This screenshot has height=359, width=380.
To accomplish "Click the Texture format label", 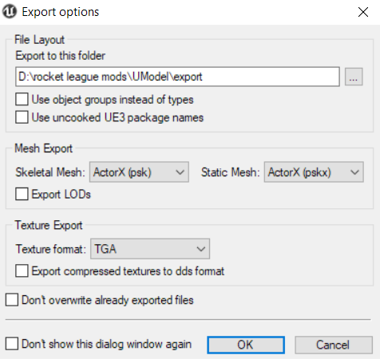I will (51, 249).
